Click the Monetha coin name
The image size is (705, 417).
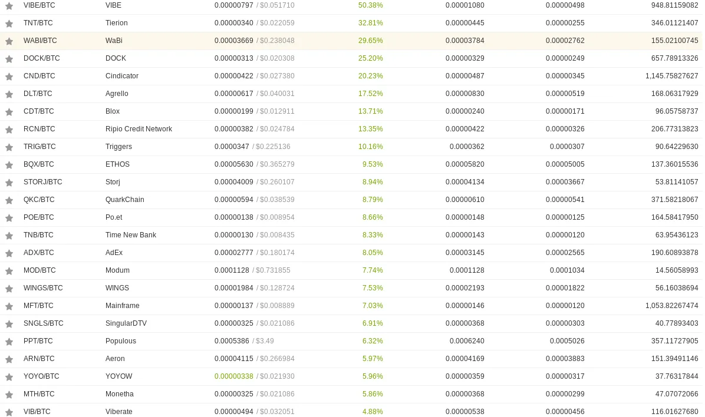click(119, 394)
